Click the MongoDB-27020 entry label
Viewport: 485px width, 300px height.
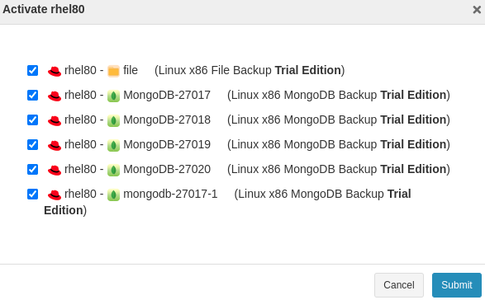(x=167, y=169)
